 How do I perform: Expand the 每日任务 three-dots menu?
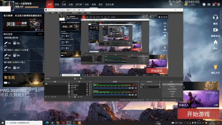pos(40,34)
